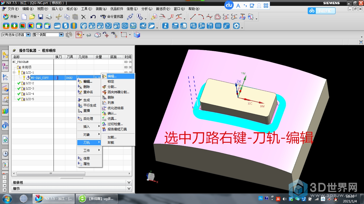Open the 命令查找器 command finder
This screenshot has width=364, height=204.
click(112, 17)
